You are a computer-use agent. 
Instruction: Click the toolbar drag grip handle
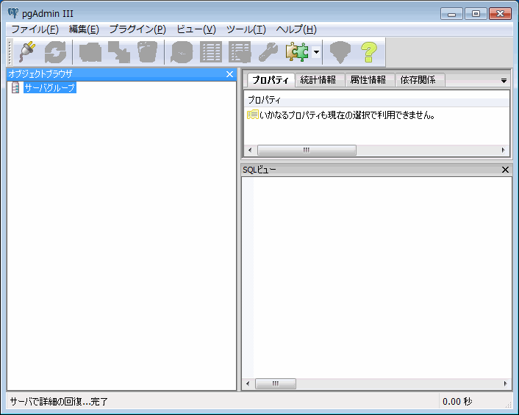click(10, 52)
